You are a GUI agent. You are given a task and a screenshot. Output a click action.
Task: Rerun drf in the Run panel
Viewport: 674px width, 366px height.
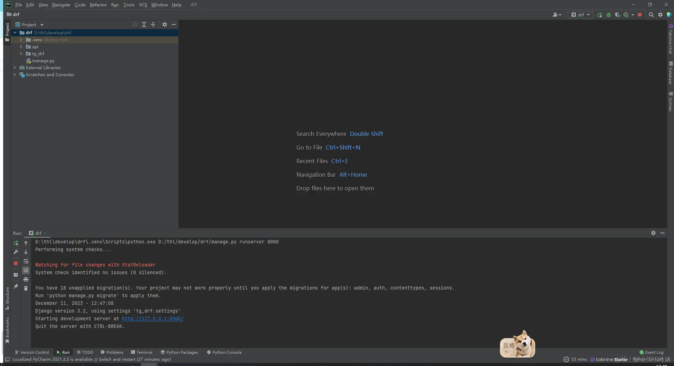pyautogui.click(x=16, y=243)
